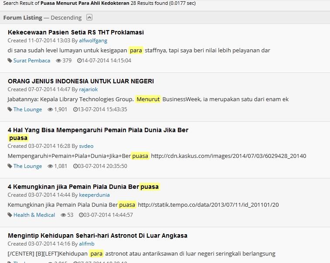Click the clock icon beside 03-07-2014 20:35:50
The width and height of the screenshot is (330, 263).
75,166
